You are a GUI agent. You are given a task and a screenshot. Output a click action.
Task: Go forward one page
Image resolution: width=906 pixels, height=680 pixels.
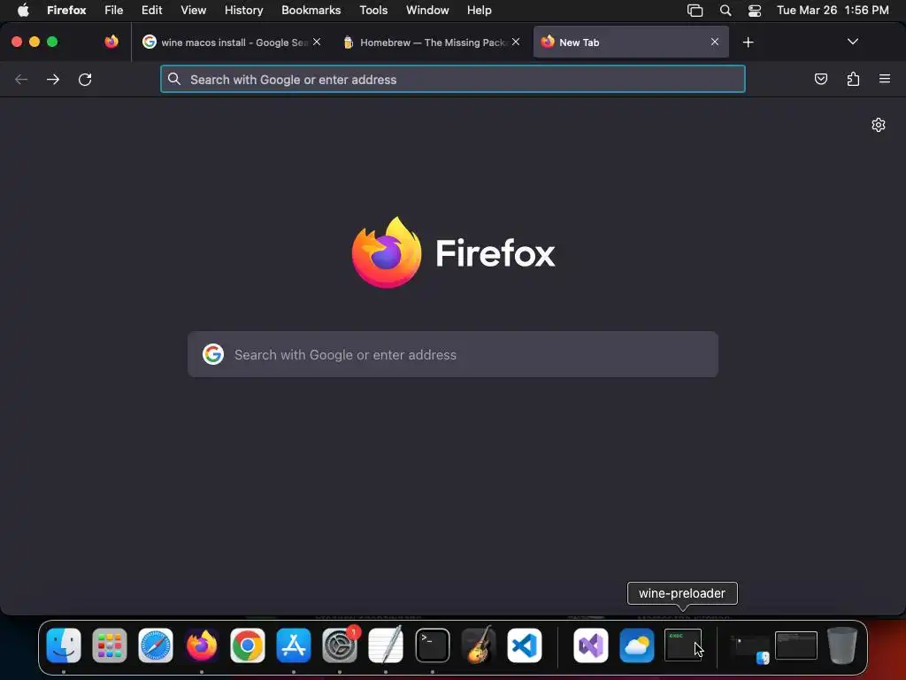[x=53, y=79]
